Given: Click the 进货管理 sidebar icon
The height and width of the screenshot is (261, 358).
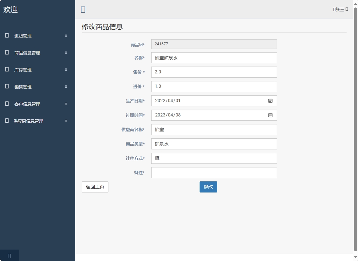Looking at the screenshot, I should [7, 36].
